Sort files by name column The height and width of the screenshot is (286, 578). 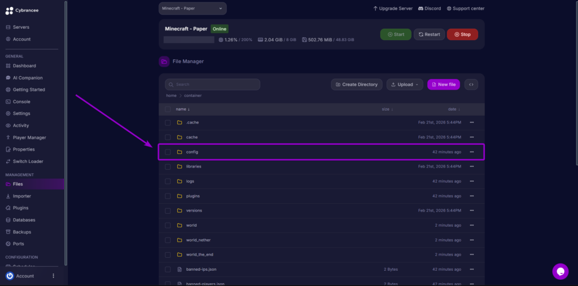coord(183,109)
